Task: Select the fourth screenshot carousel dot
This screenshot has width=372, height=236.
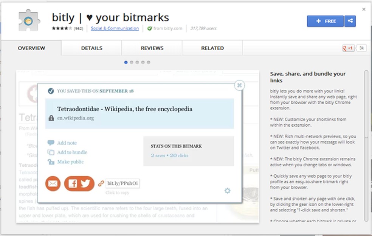Action: [x=143, y=62]
